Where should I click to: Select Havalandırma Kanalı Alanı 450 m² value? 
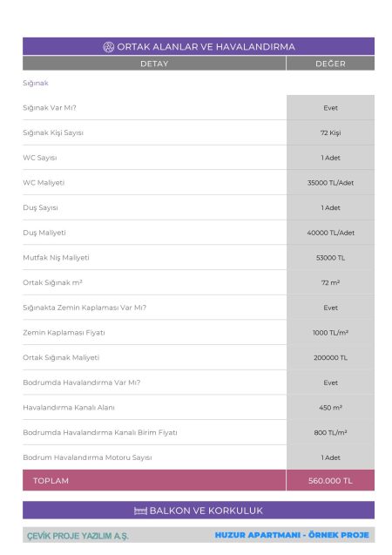tap(330, 408)
